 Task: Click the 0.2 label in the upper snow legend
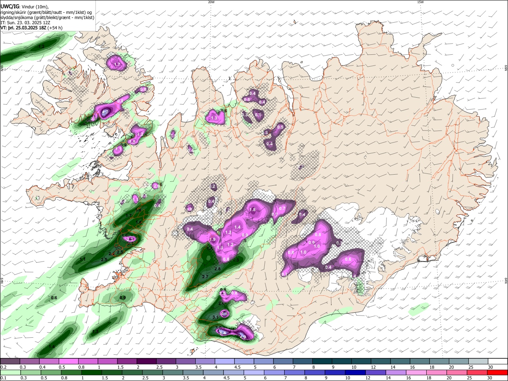pyautogui.click(x=3, y=367)
